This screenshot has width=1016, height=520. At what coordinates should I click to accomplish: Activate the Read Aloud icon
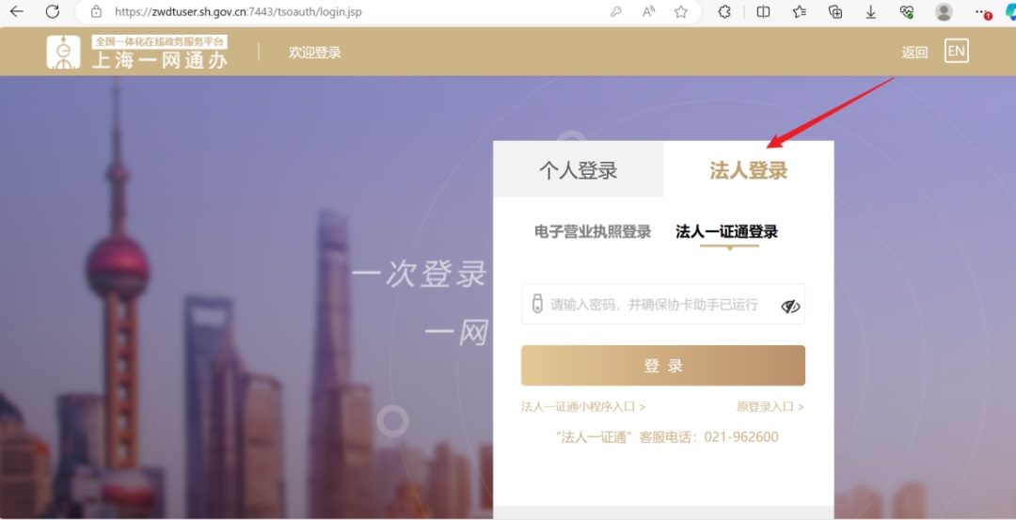click(648, 12)
